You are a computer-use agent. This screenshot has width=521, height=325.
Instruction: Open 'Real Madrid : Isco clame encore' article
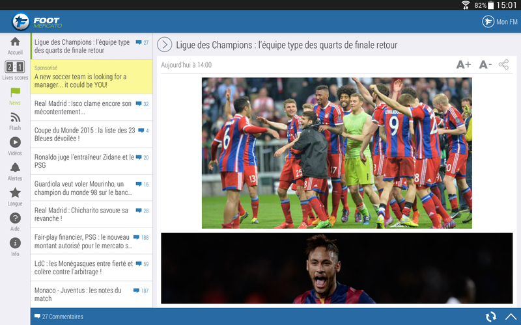[92, 107]
